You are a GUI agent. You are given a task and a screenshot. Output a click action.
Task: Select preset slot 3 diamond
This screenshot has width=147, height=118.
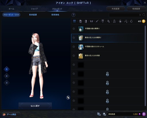(x=7, y=83)
